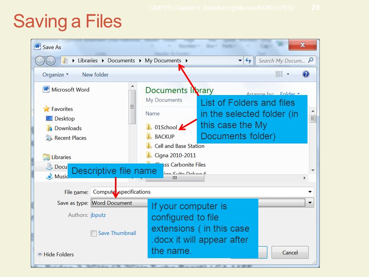Select Recent Places in Favorites
This screenshot has height=277, width=369.
coord(70,138)
